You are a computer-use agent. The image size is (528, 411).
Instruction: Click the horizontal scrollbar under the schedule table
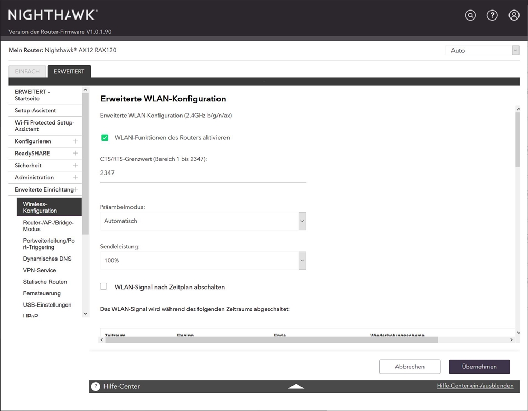[x=271, y=340]
